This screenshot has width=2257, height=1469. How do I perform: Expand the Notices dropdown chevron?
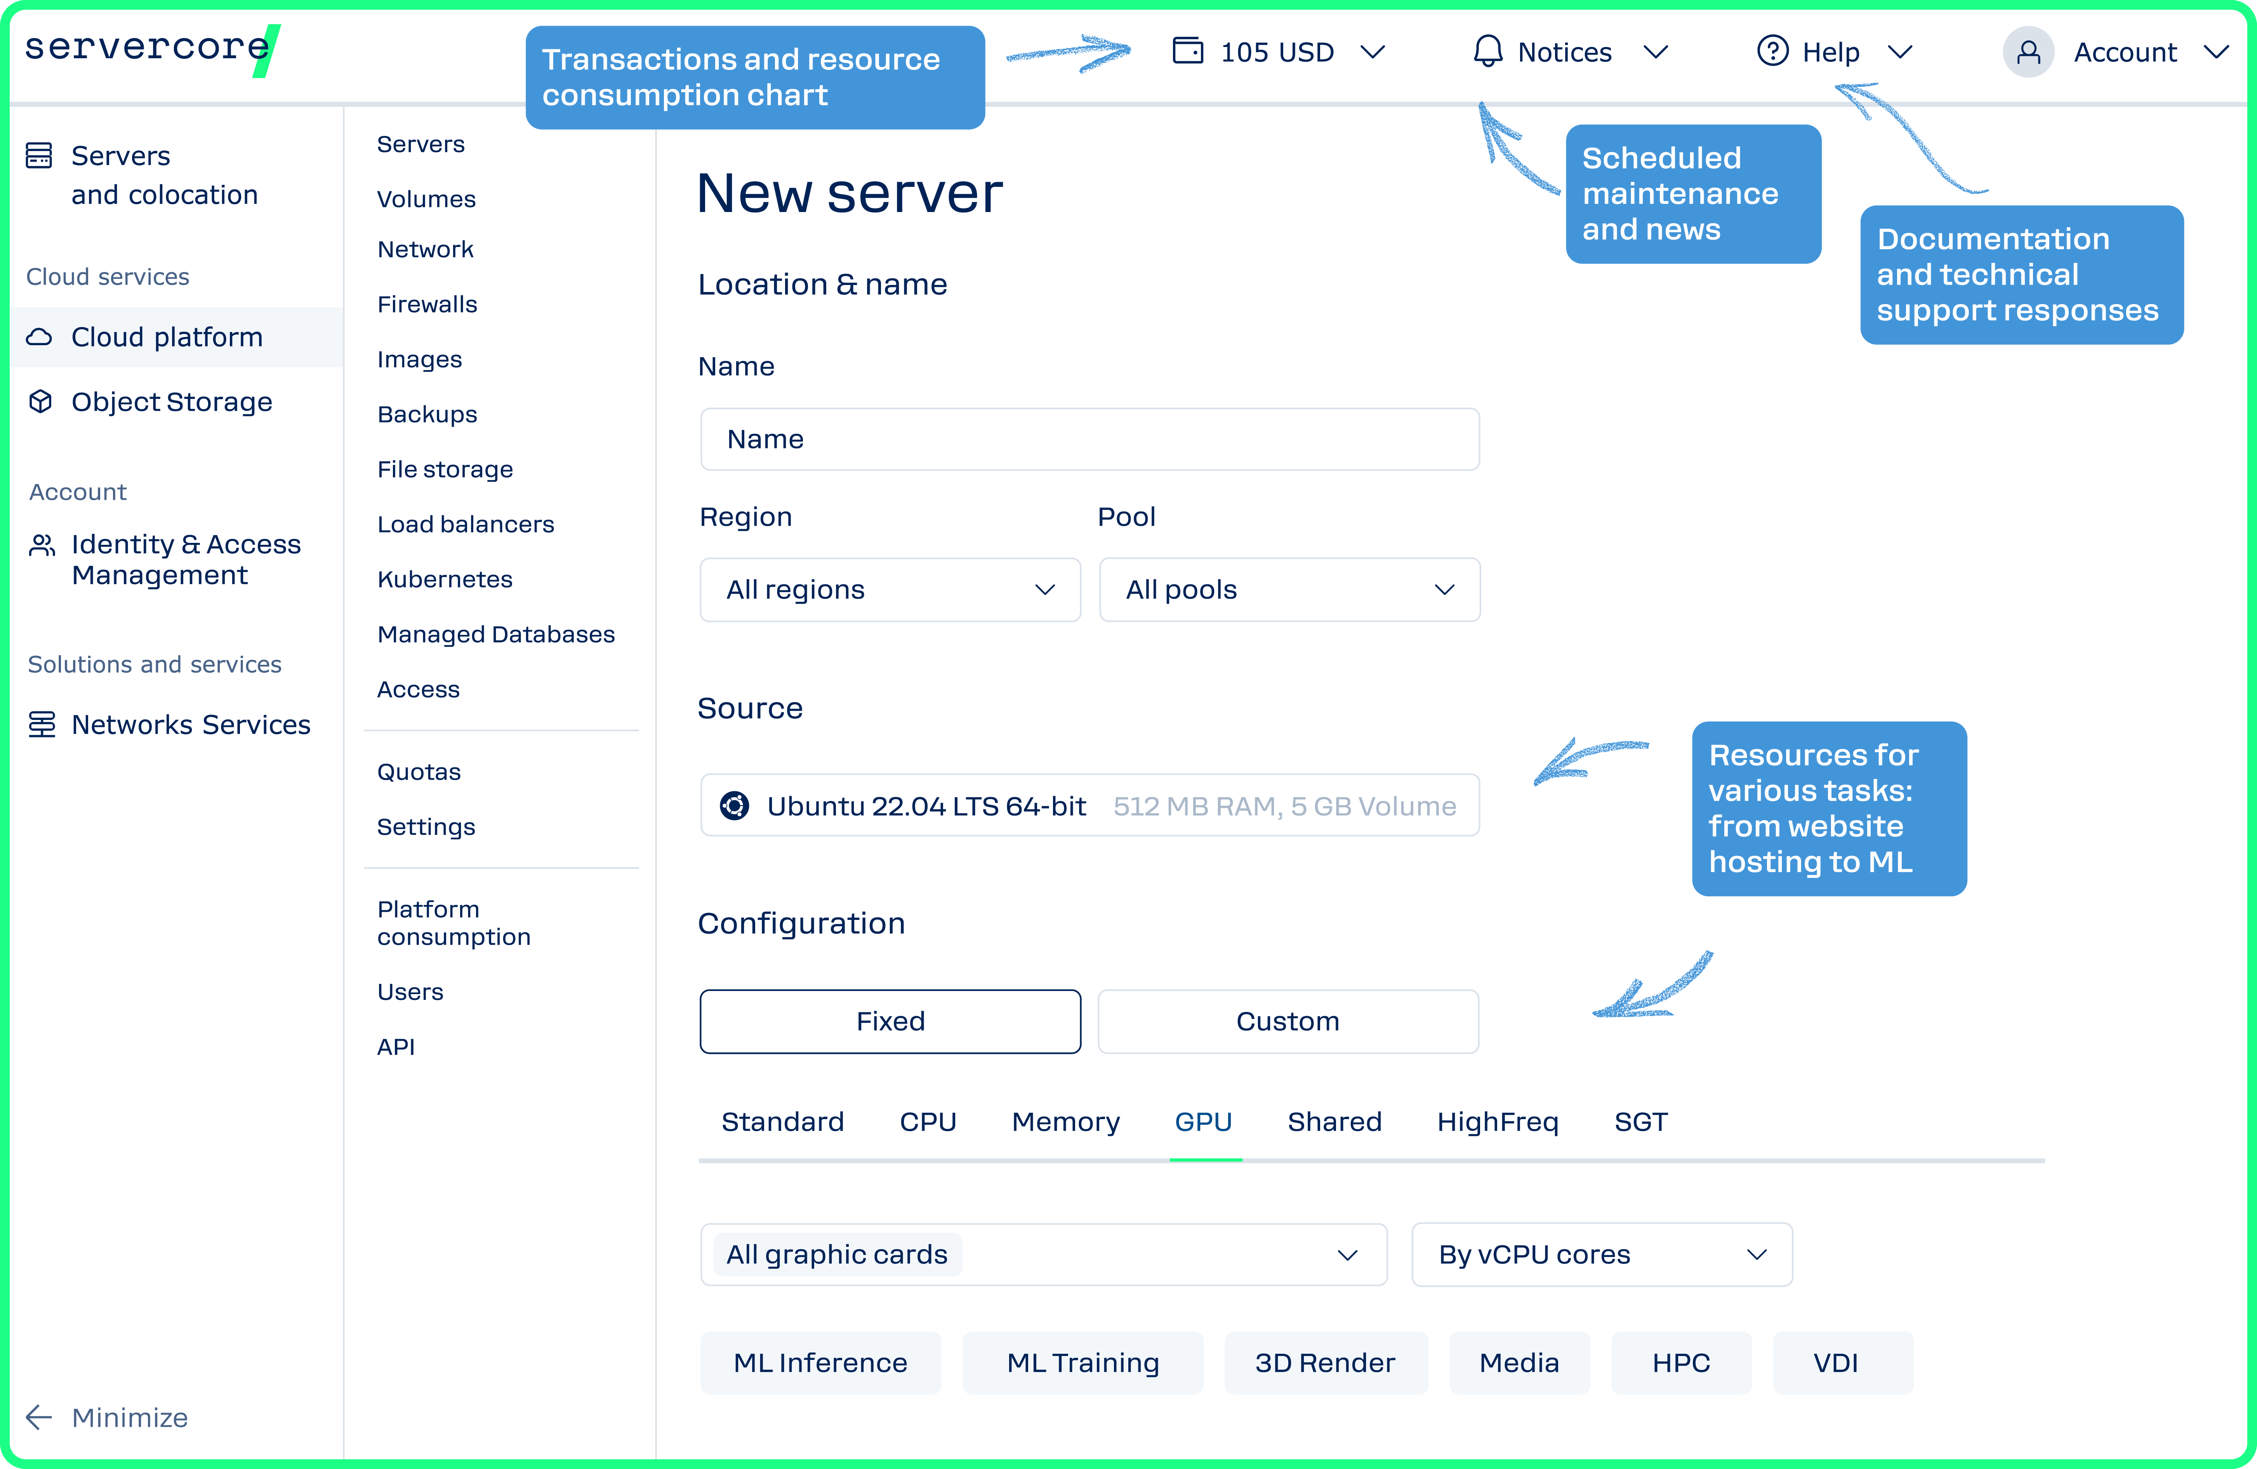click(1655, 52)
